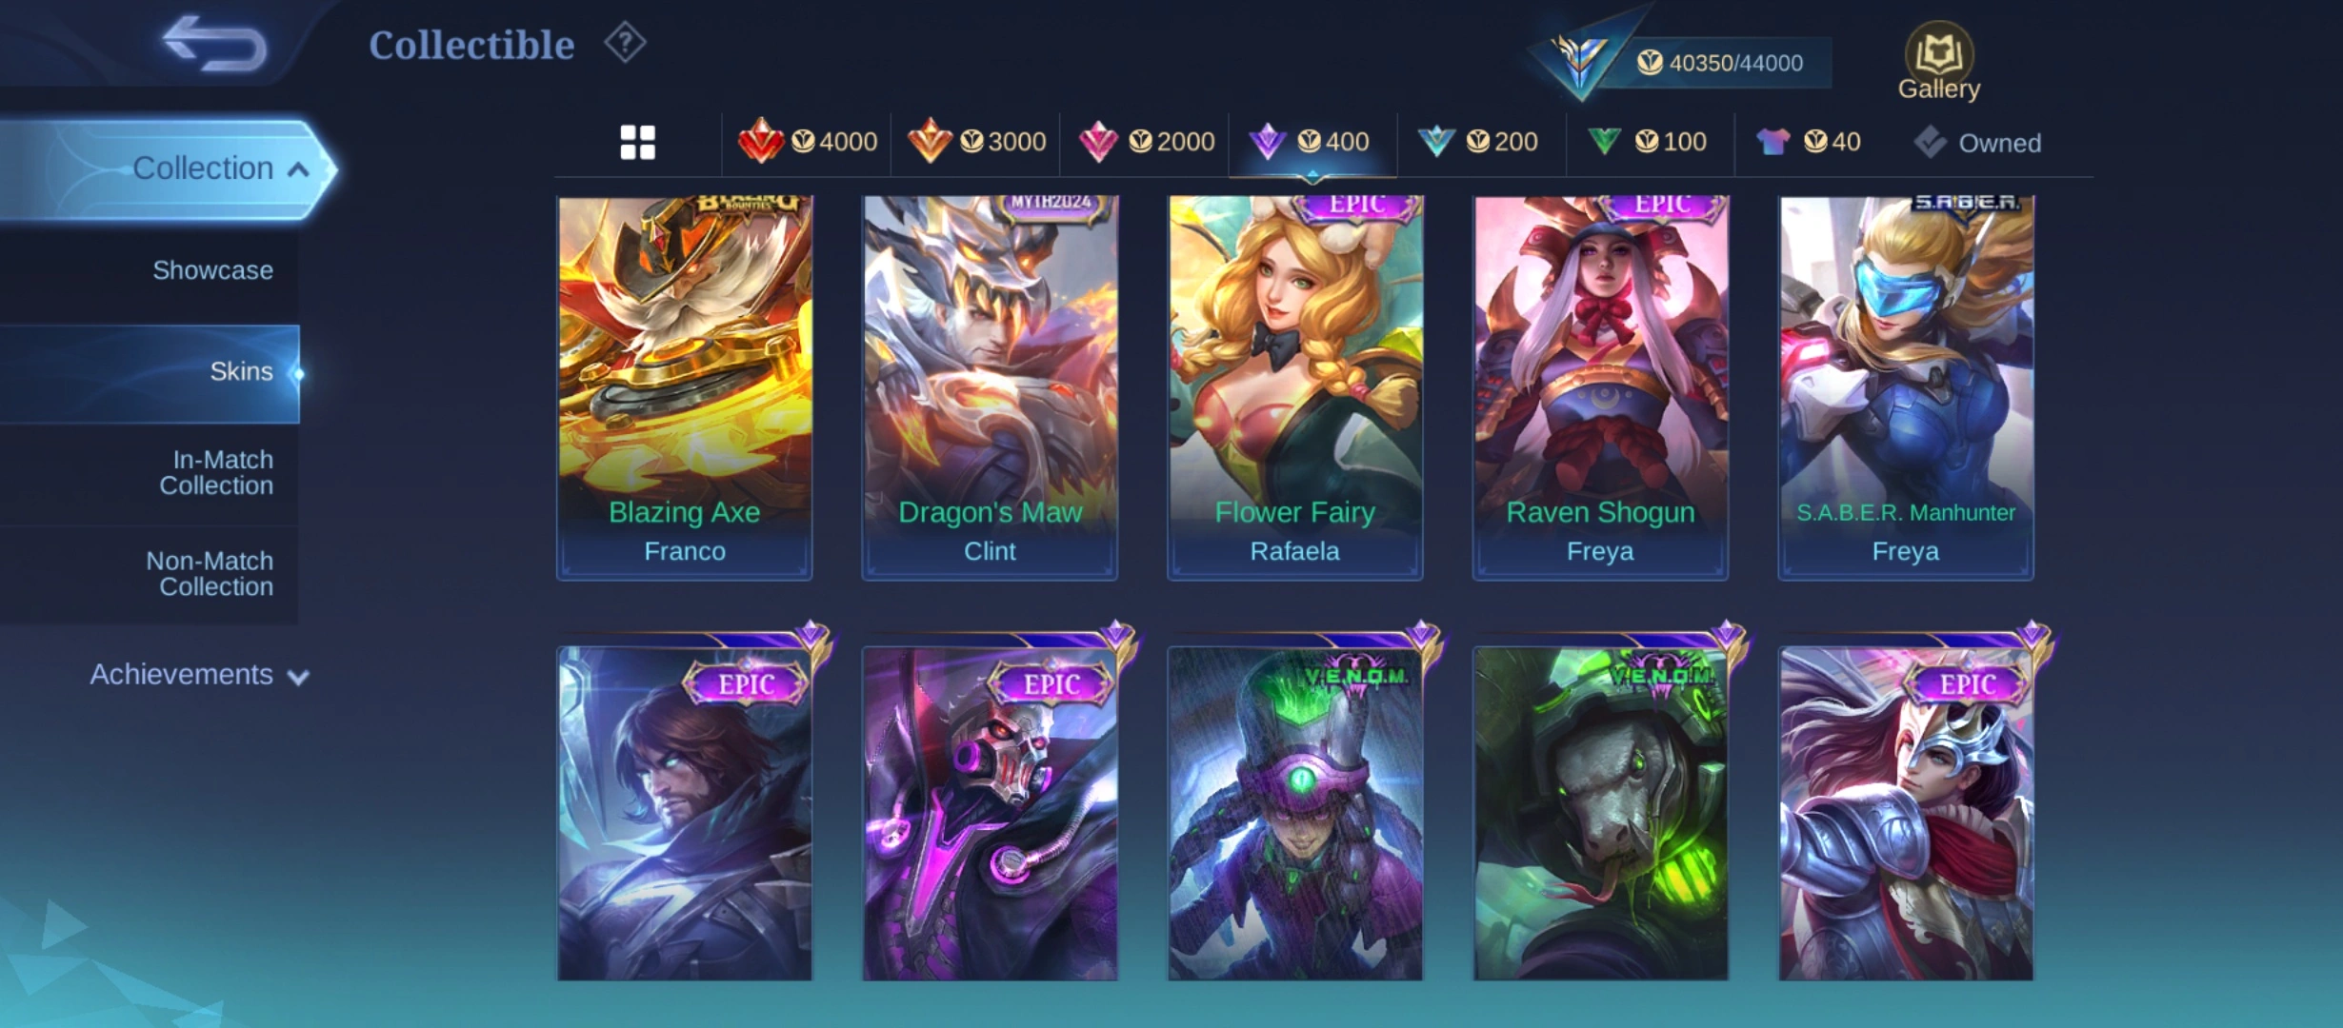Go back using the return arrow
Image resolution: width=2343 pixels, height=1028 pixels.
coord(215,44)
